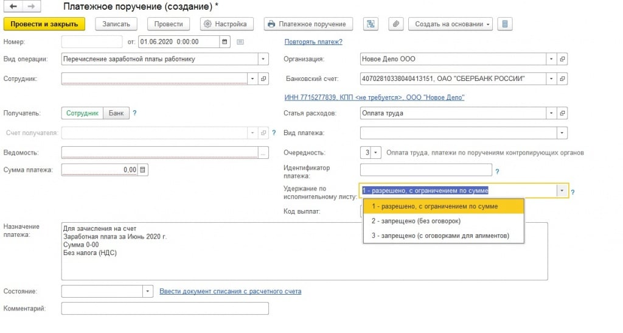Image resolution: width=623 pixels, height=333 pixels.
Task: Open the Вид платежа dropdown list
Action: pyautogui.click(x=562, y=133)
